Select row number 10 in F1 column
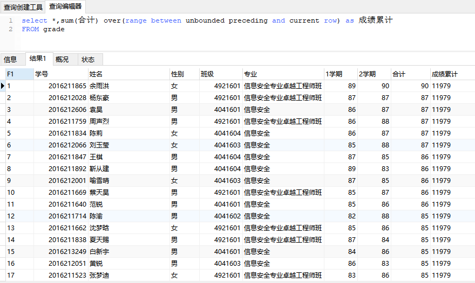475x283 pixels. coord(19,193)
